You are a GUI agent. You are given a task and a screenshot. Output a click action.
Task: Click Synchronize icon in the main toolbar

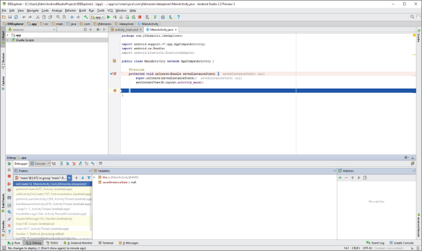click(16, 17)
